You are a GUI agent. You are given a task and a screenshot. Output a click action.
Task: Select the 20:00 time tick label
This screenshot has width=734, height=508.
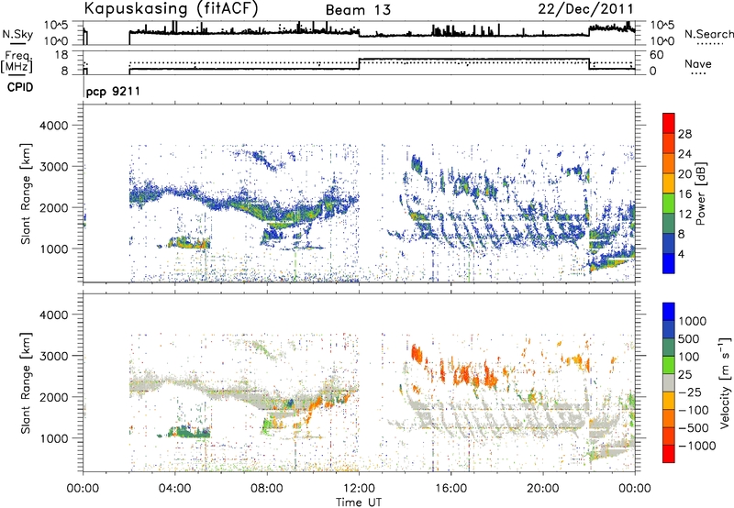point(543,489)
